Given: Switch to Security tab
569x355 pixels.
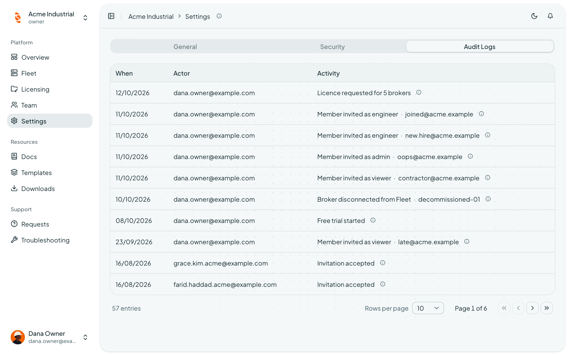Looking at the screenshot, I should (x=333, y=47).
